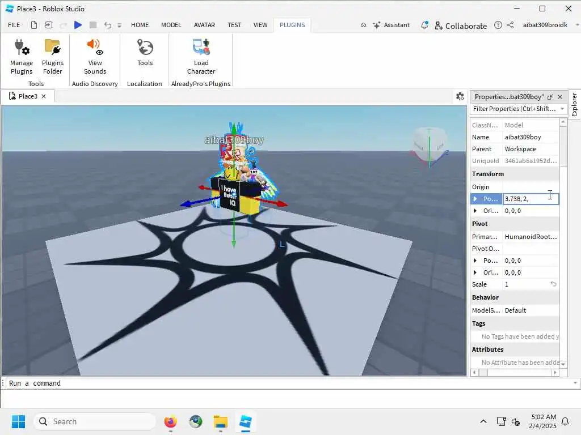Open File Explorer from the taskbar
This screenshot has width=581, height=435.
(x=221, y=421)
